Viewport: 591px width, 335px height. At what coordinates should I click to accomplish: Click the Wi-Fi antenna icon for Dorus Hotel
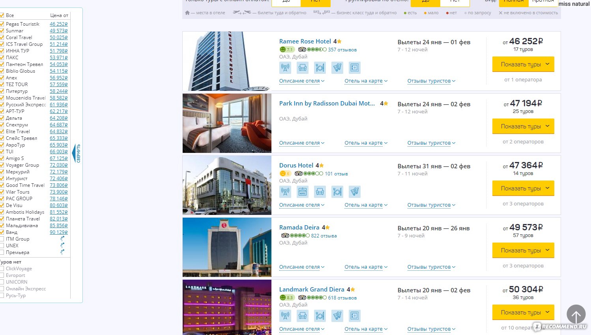tap(285, 192)
